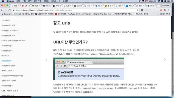Select the active Django urls chapter

[x=7, y=61]
